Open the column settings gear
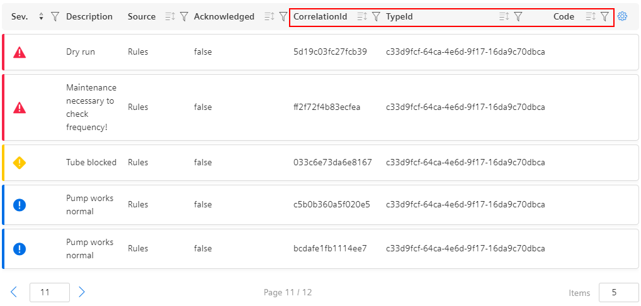 click(622, 17)
